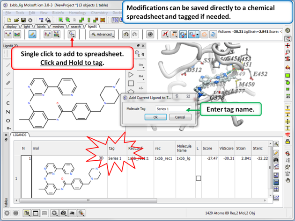
Task: Choose the Nitrogen atom tool
Action: point(8,112)
